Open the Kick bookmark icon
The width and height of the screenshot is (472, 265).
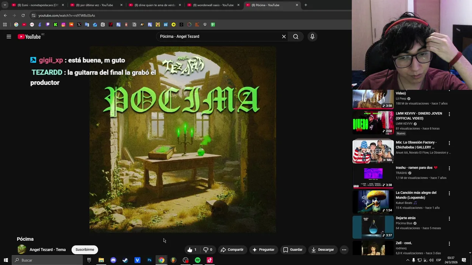(55, 25)
